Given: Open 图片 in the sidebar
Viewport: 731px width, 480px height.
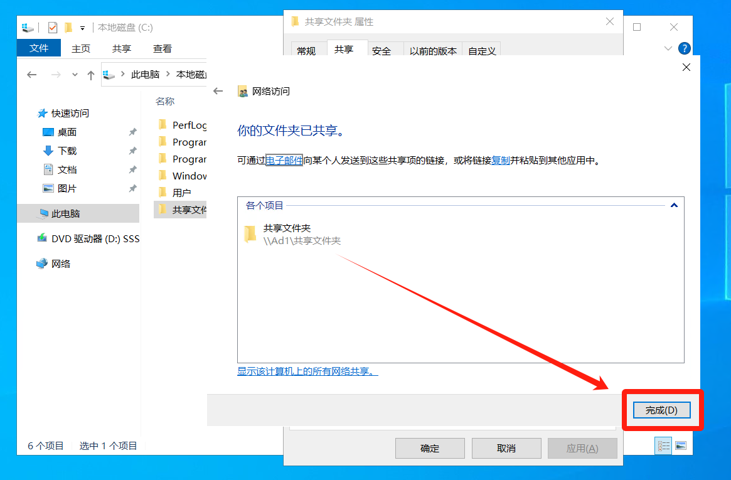Looking at the screenshot, I should 67,188.
